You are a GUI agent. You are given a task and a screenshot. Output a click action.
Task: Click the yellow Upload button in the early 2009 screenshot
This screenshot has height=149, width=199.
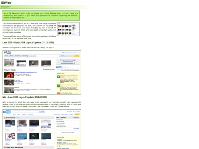77,56
